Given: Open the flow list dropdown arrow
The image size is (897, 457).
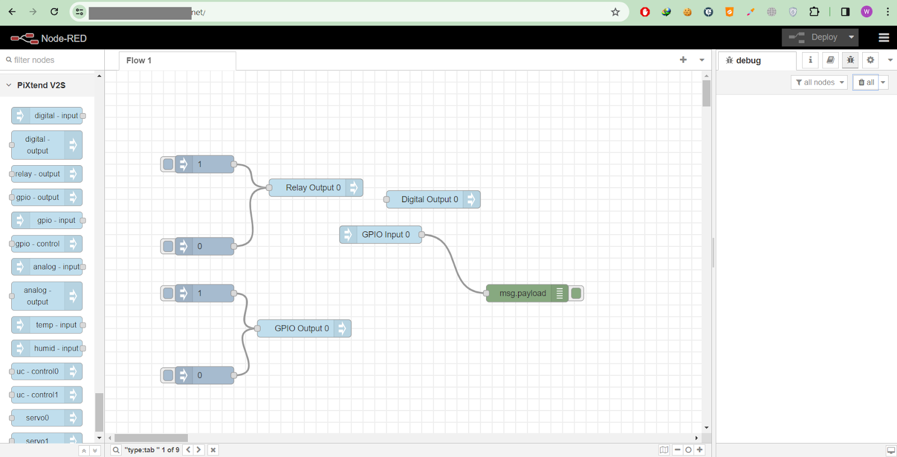Looking at the screenshot, I should point(701,60).
